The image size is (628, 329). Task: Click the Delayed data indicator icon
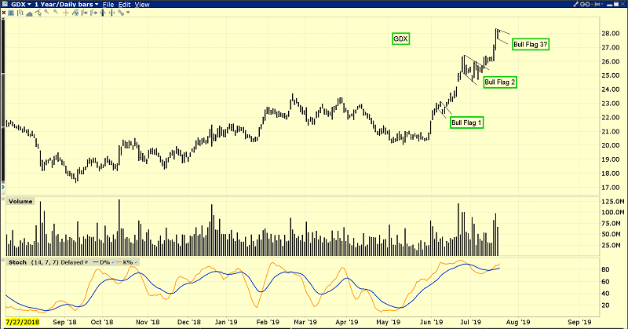[x=86, y=262]
